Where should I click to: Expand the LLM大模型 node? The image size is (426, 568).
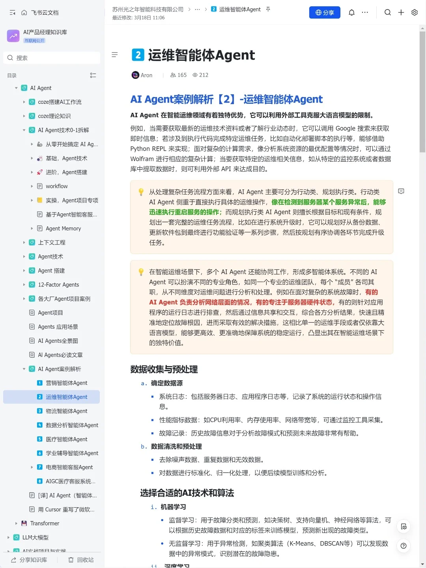pyautogui.click(x=8, y=538)
